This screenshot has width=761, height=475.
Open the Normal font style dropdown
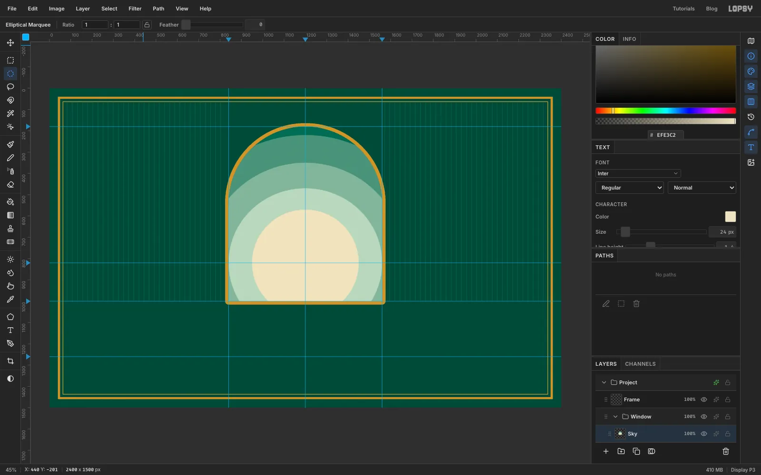click(702, 188)
